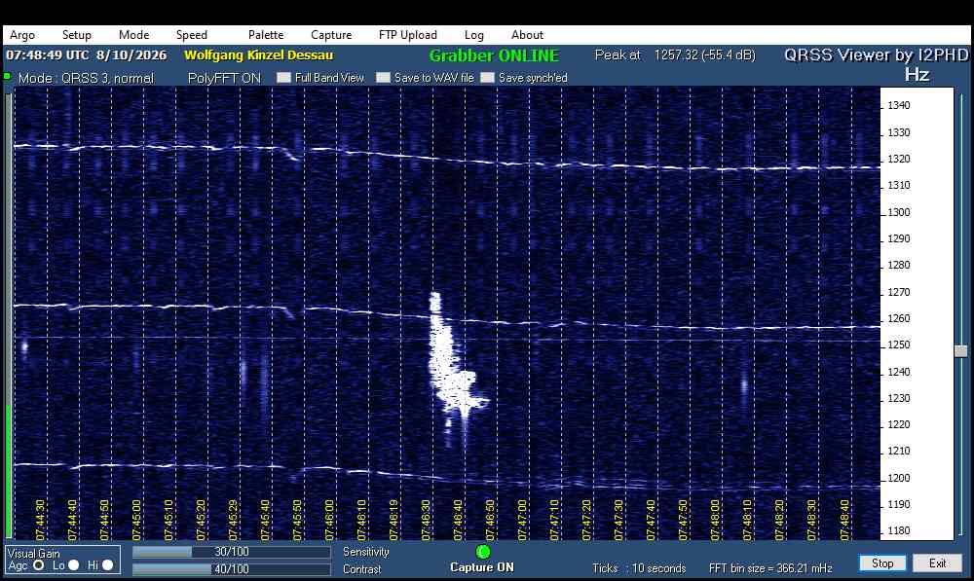Click the Ticks: 10 seconds label

coord(639,568)
